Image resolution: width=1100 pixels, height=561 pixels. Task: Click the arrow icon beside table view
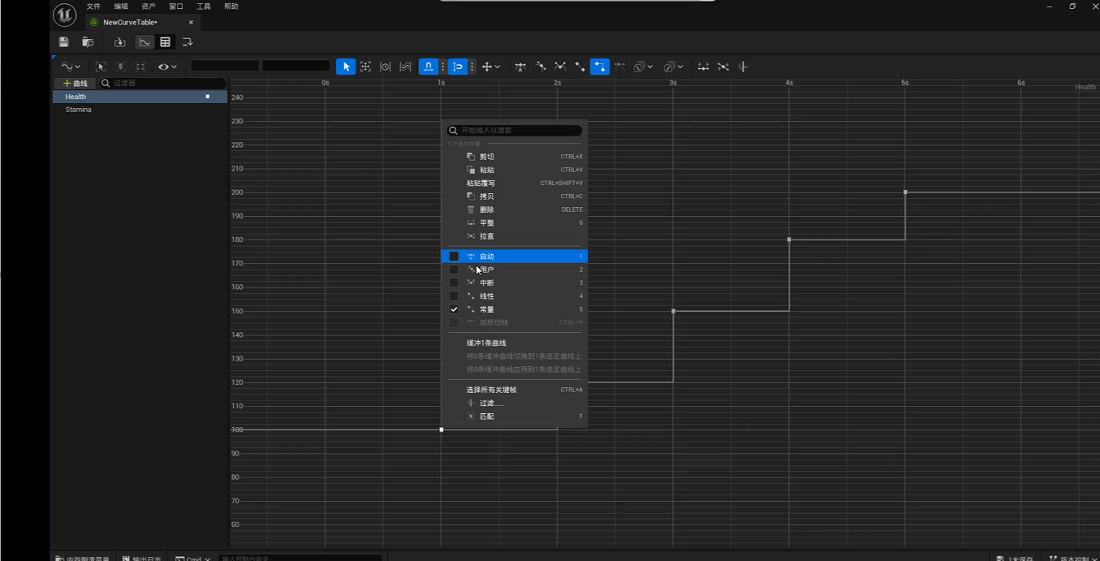coord(188,42)
